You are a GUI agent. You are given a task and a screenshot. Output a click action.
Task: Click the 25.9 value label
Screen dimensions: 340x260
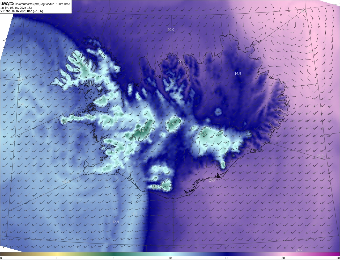(x=320, y=156)
